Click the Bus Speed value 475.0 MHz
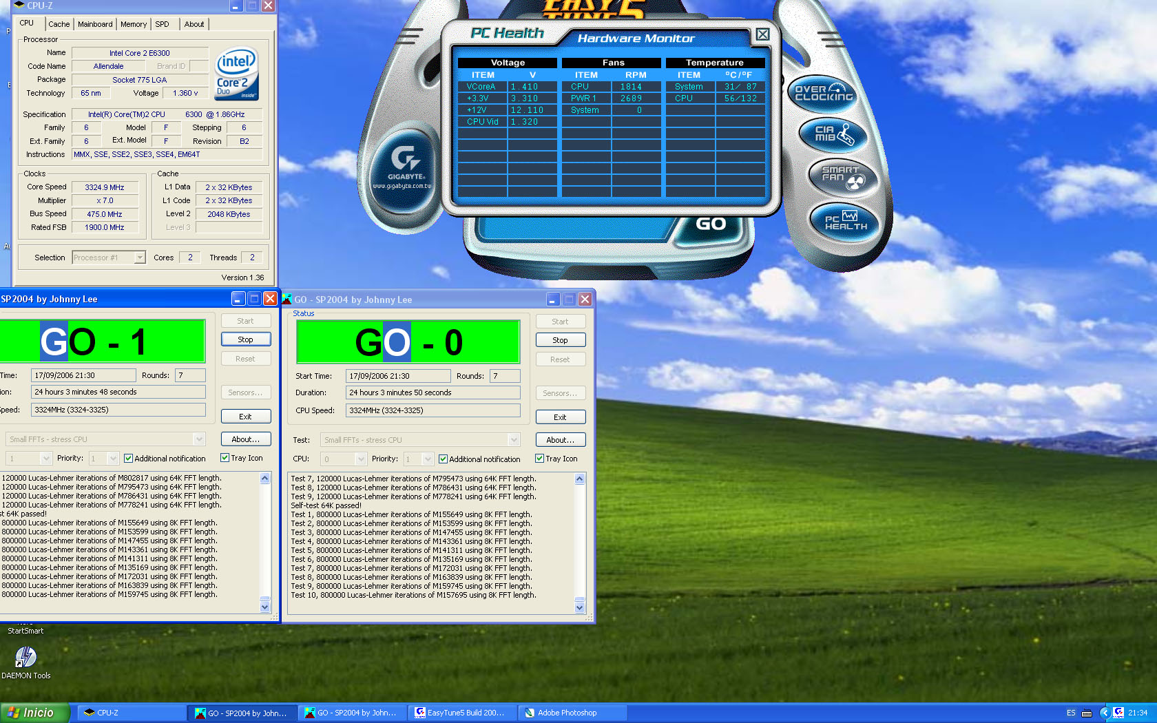The image size is (1157, 723). pos(105,214)
